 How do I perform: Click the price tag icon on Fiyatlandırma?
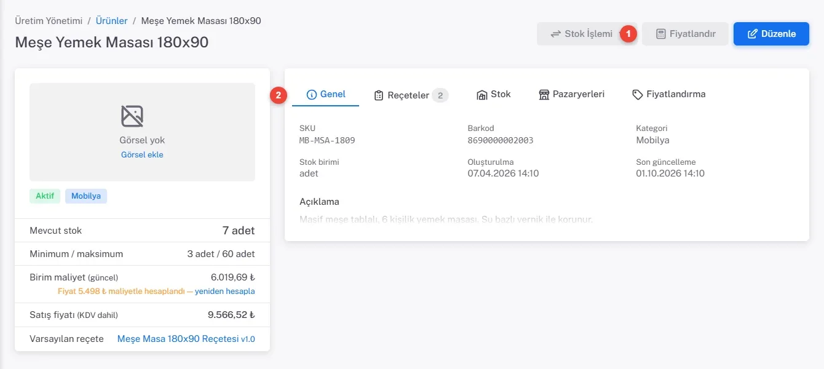638,95
